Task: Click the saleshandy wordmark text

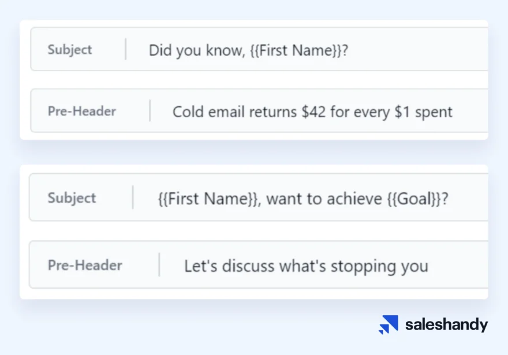Action: [446, 324]
